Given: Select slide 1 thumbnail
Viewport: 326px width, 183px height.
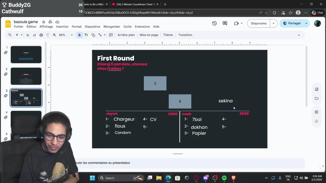Looking at the screenshot, I should [26, 55].
